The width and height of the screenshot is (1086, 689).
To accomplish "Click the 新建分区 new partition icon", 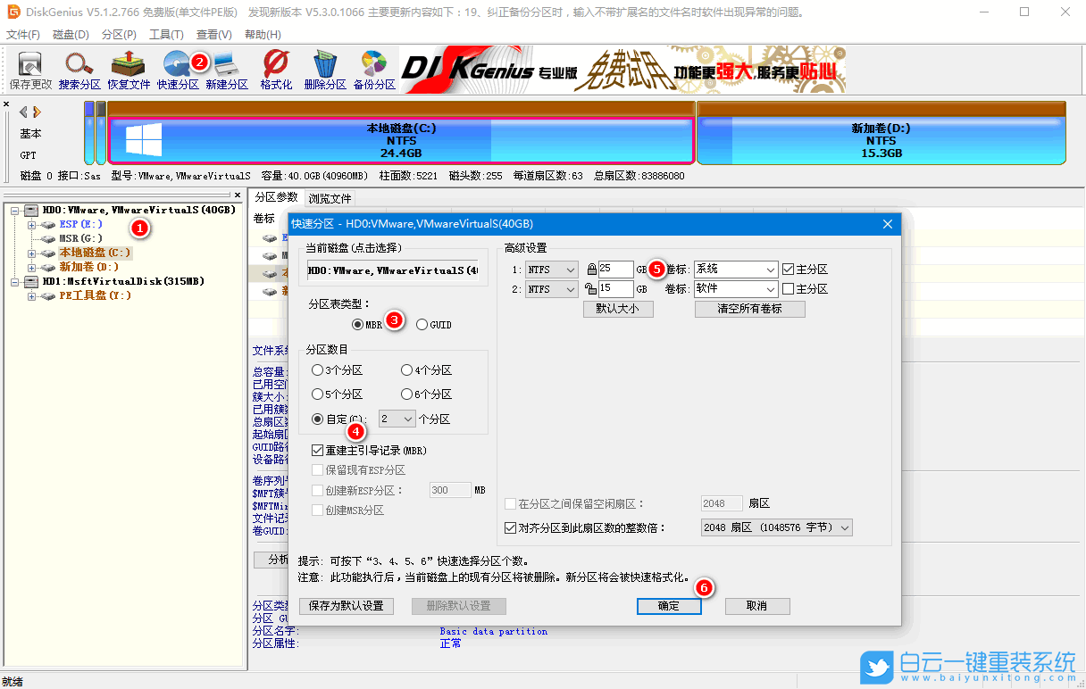I will [228, 69].
